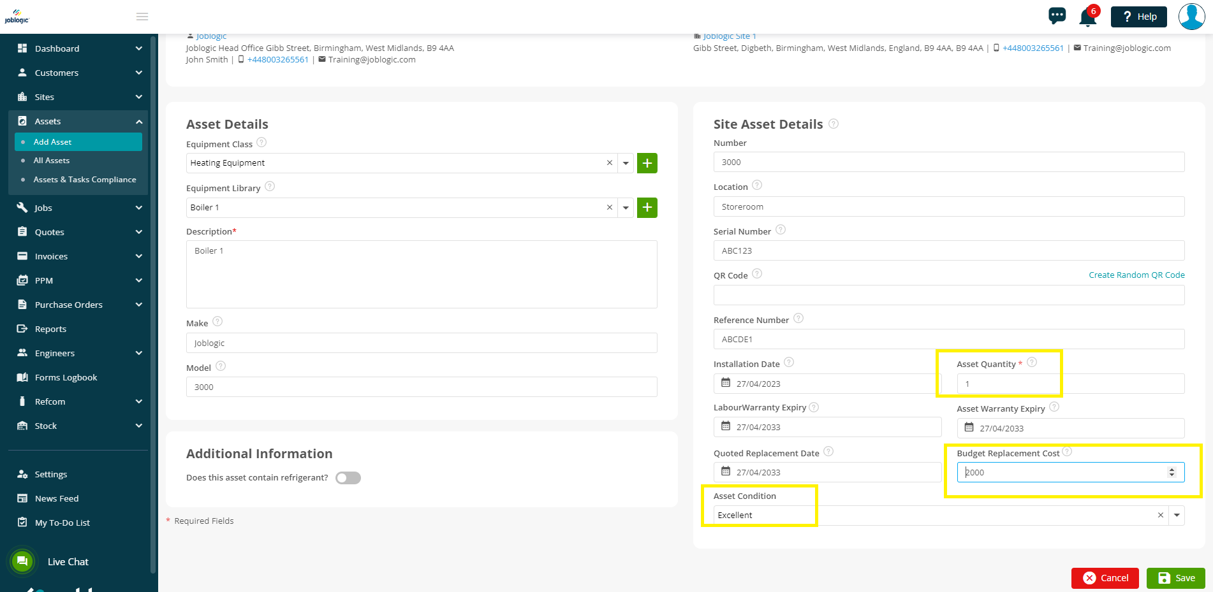Show help tooltip for Make field

(x=217, y=322)
